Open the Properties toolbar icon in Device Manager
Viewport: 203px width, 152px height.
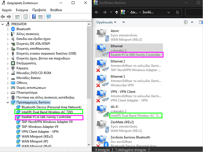(x=25, y=17)
